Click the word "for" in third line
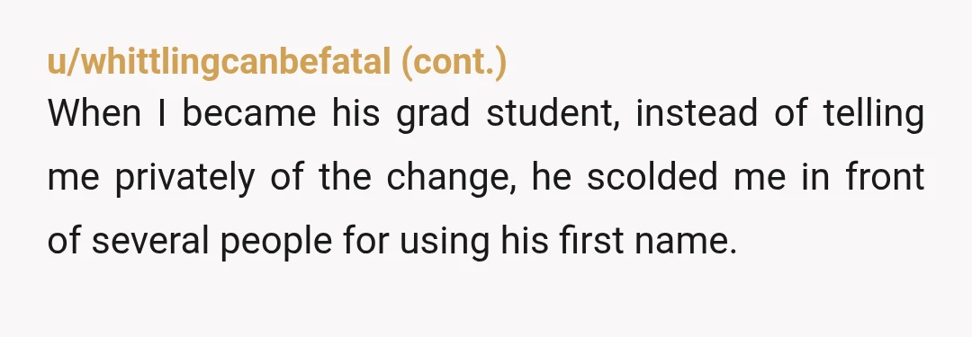 365,240
